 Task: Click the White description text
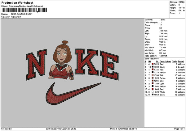[162, 92]
